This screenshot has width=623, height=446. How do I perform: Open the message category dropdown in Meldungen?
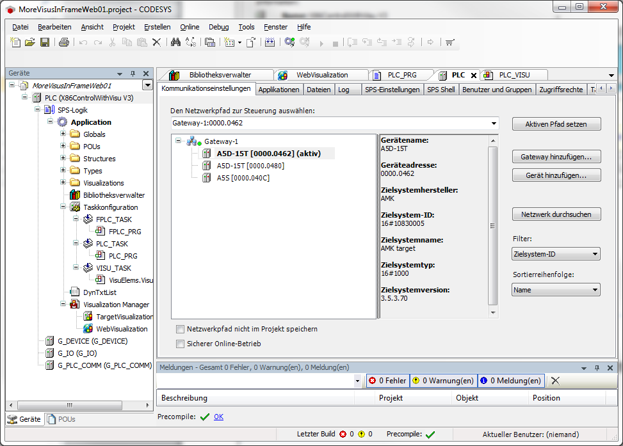click(x=357, y=381)
